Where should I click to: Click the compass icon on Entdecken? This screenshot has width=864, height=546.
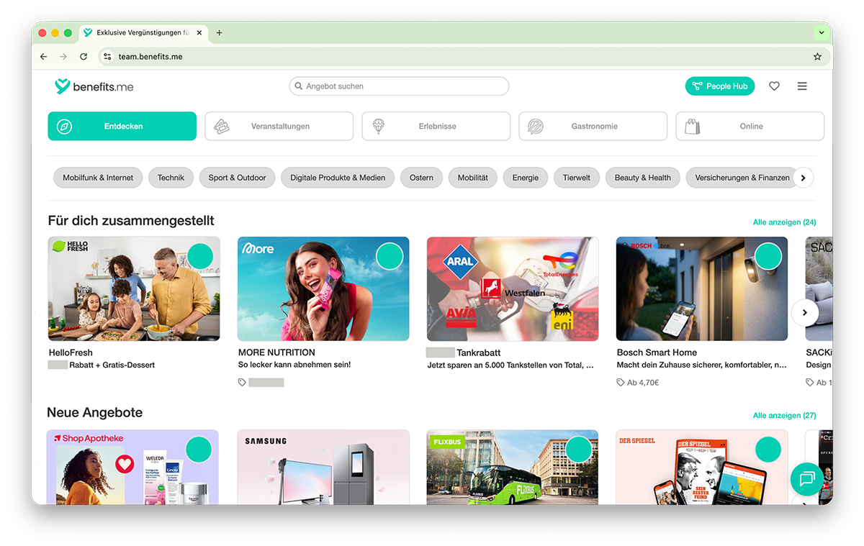coord(64,127)
